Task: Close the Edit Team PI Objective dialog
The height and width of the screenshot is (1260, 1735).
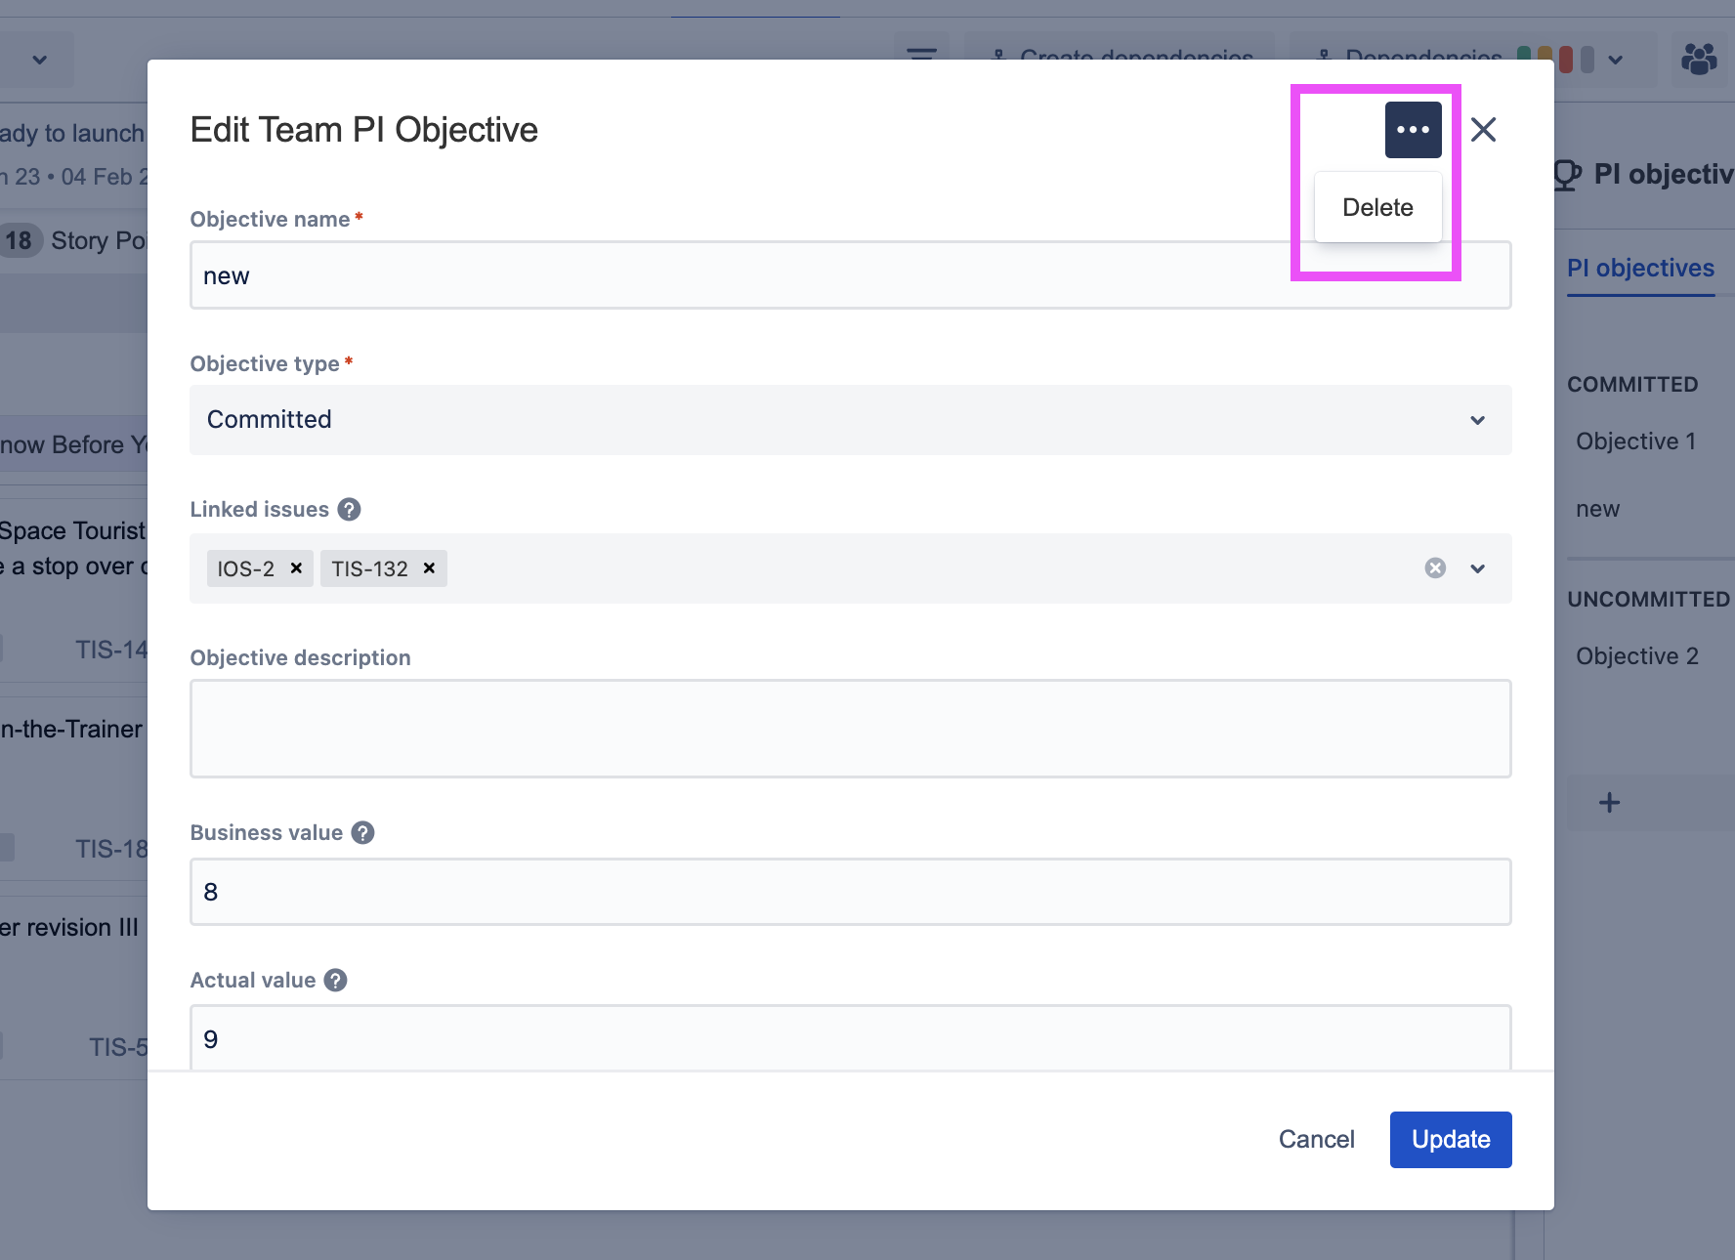Action: point(1483,130)
